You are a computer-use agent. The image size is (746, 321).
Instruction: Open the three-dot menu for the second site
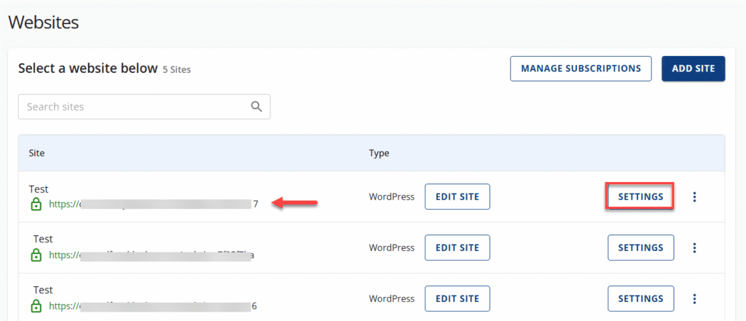(694, 247)
